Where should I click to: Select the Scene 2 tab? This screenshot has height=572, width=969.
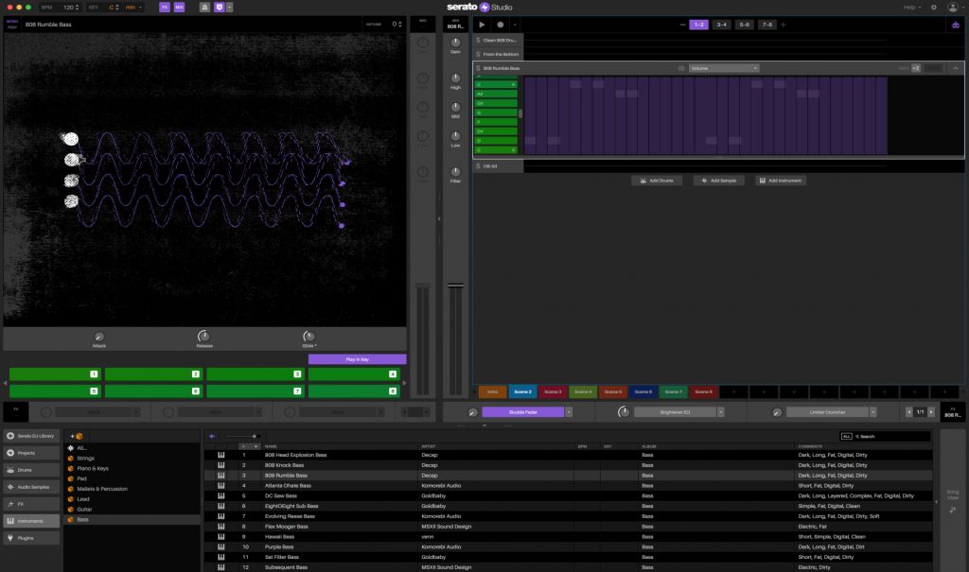click(525, 391)
